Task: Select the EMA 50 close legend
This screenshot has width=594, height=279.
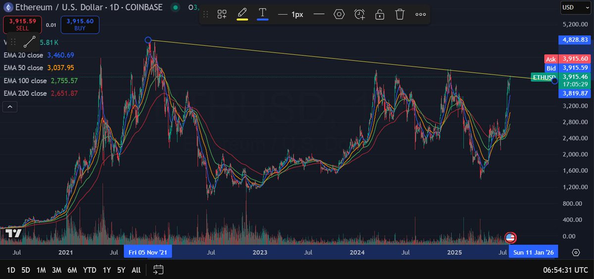Action: click(x=39, y=67)
